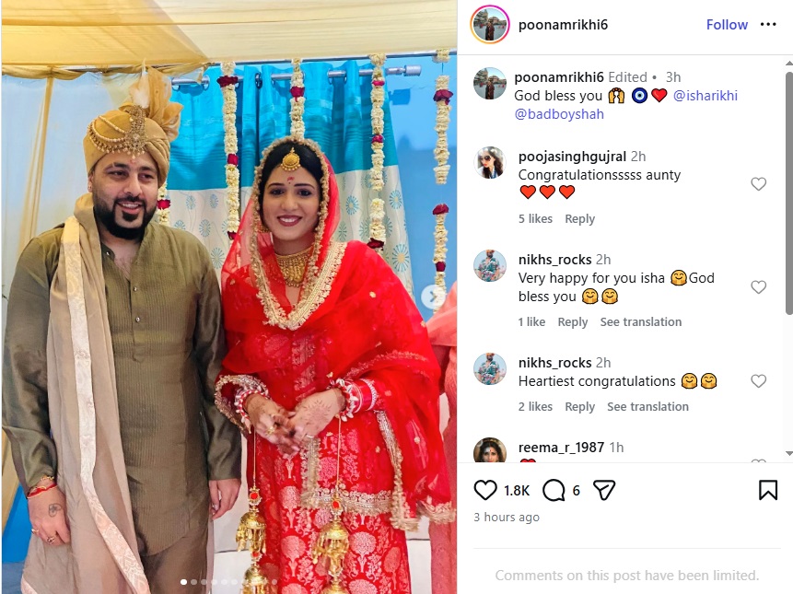The image size is (793, 594).
Task: View 5 likes on poojasinghgujral's comment
Action: tap(535, 219)
